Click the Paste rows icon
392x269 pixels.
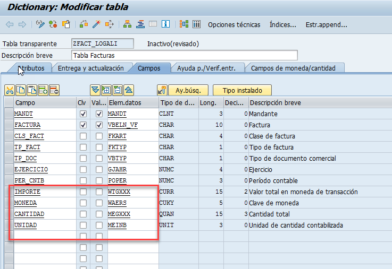32,90
